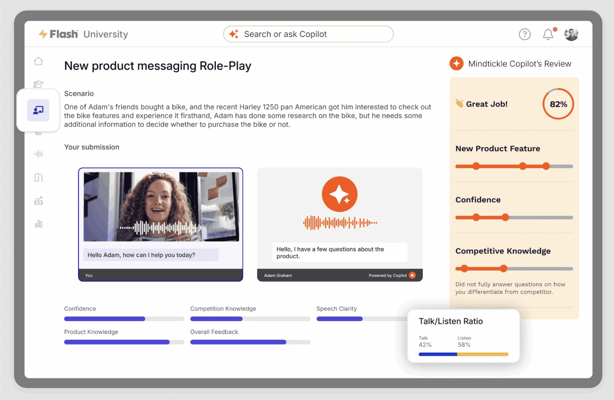This screenshot has width=614, height=400.
Task: Click the Competition Knowledge progress bar
Action: click(250, 319)
